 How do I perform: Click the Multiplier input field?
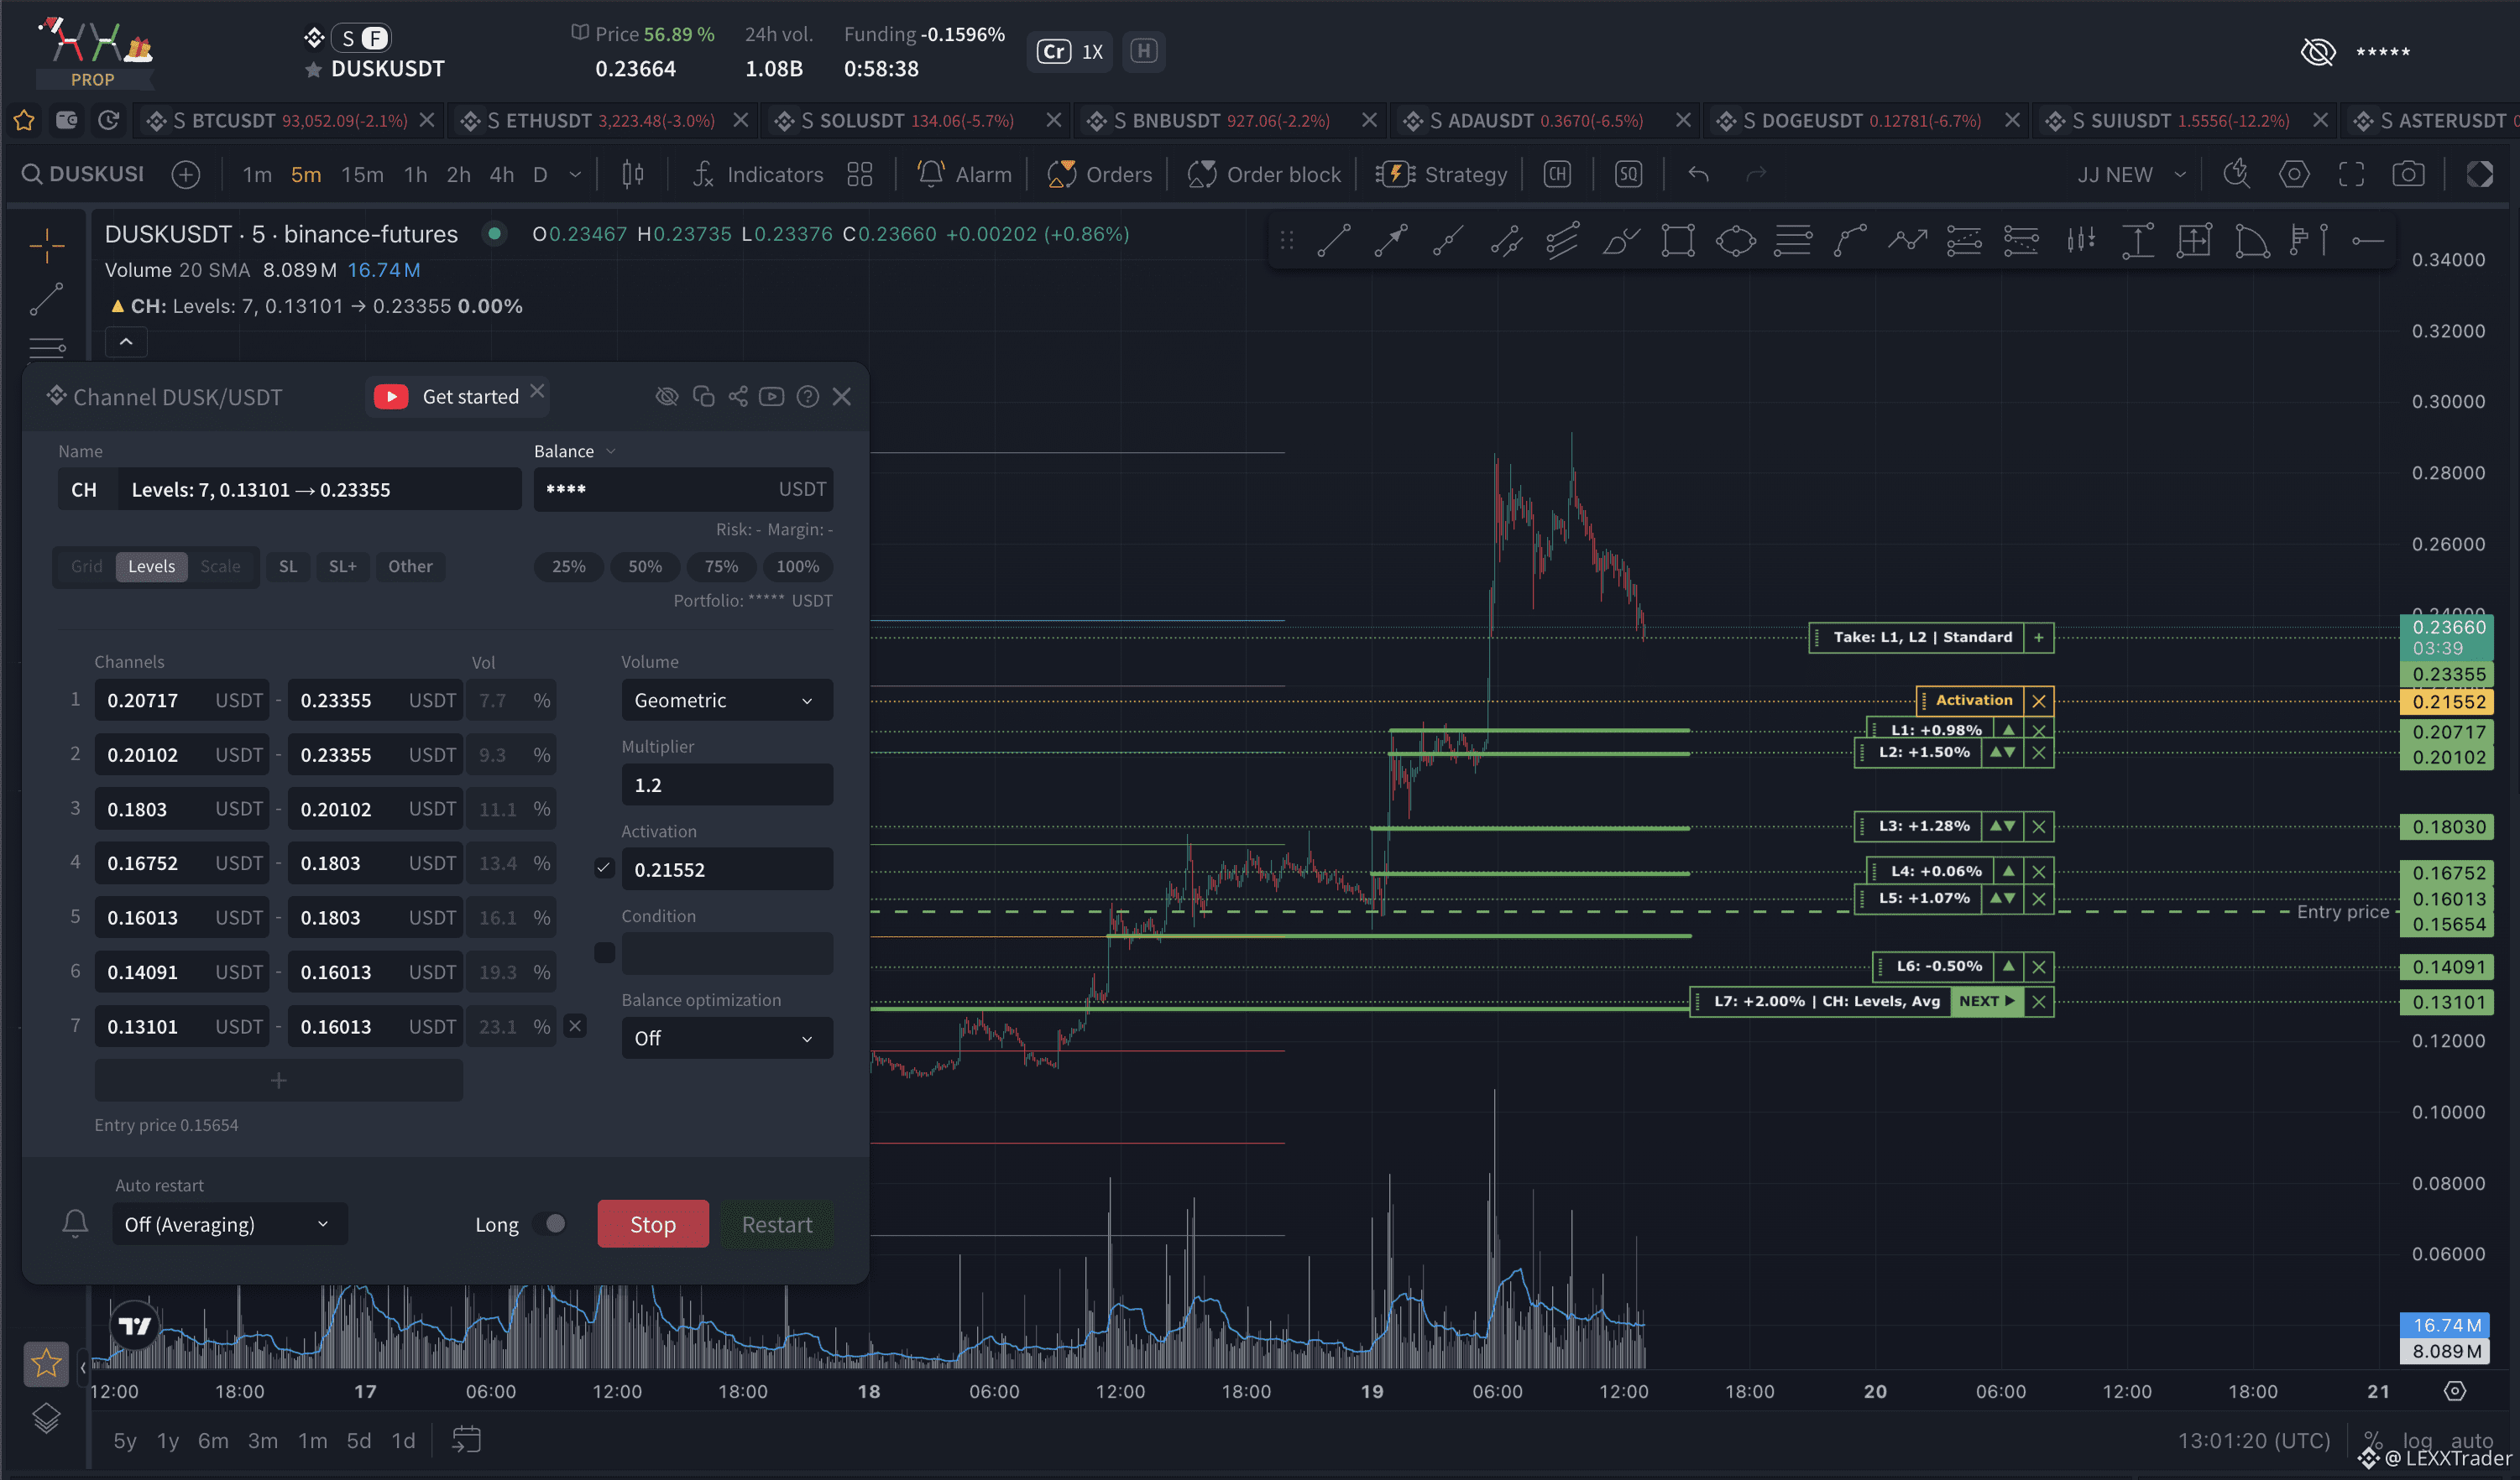tap(726, 785)
